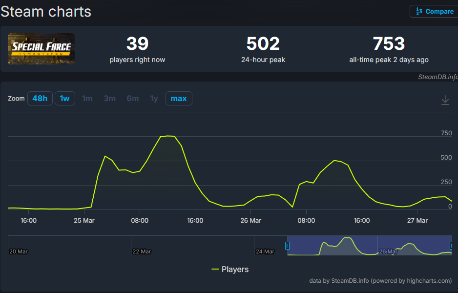The width and height of the screenshot is (458, 293).
Task: Open the chart download menu icon
Action: pos(445,100)
